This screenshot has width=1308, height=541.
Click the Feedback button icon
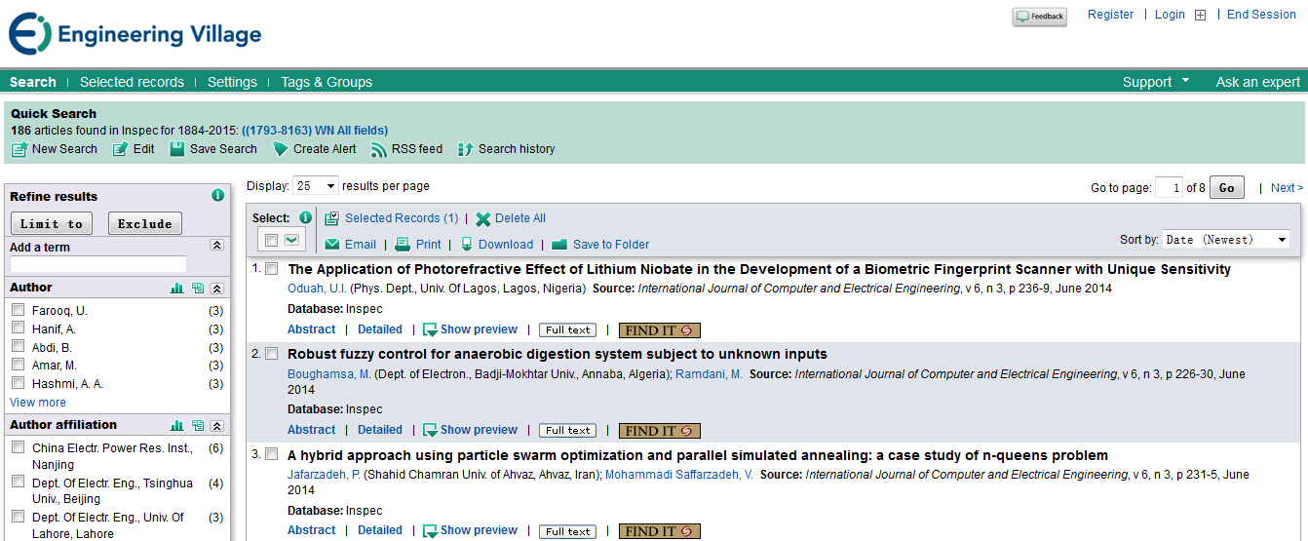pyautogui.click(x=1039, y=17)
